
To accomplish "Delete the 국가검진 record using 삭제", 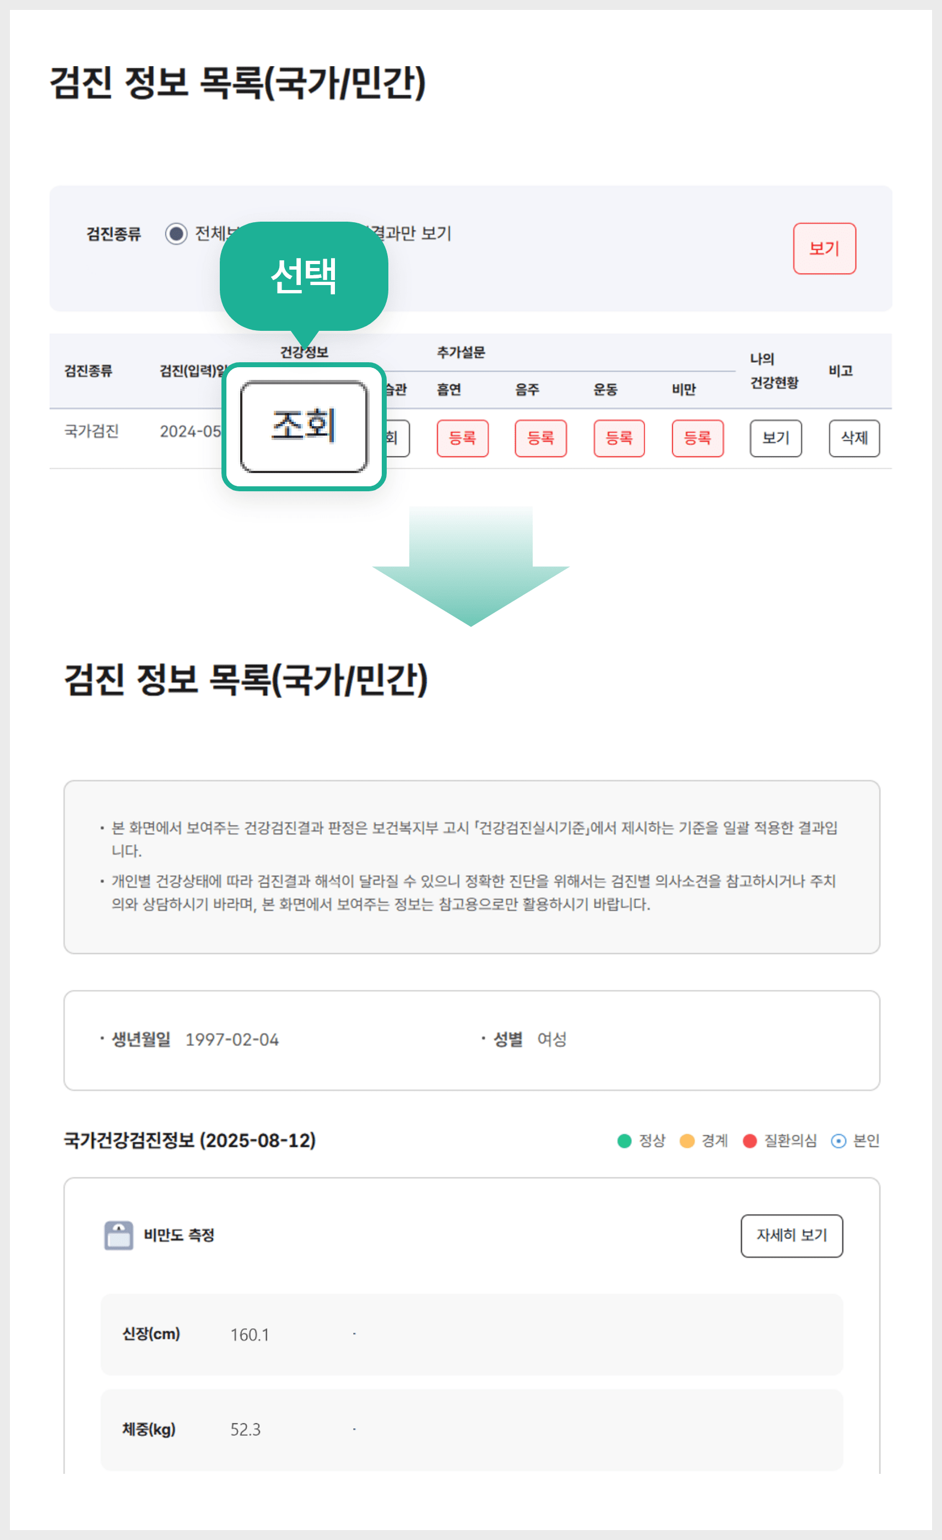I will click(854, 438).
